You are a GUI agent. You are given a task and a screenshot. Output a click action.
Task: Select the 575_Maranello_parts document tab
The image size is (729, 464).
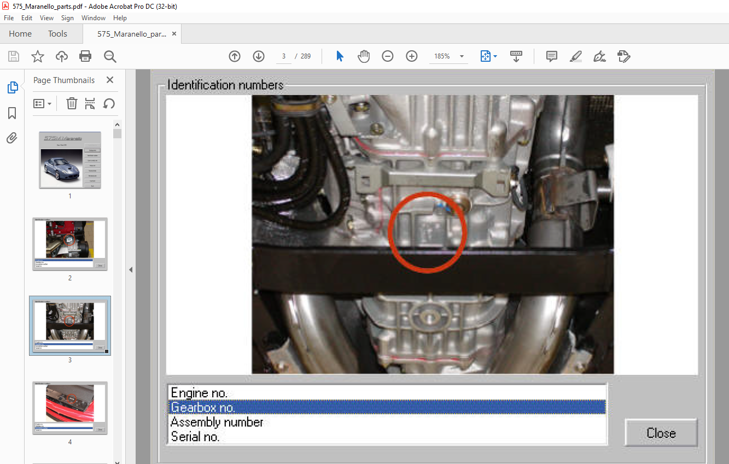(x=132, y=34)
